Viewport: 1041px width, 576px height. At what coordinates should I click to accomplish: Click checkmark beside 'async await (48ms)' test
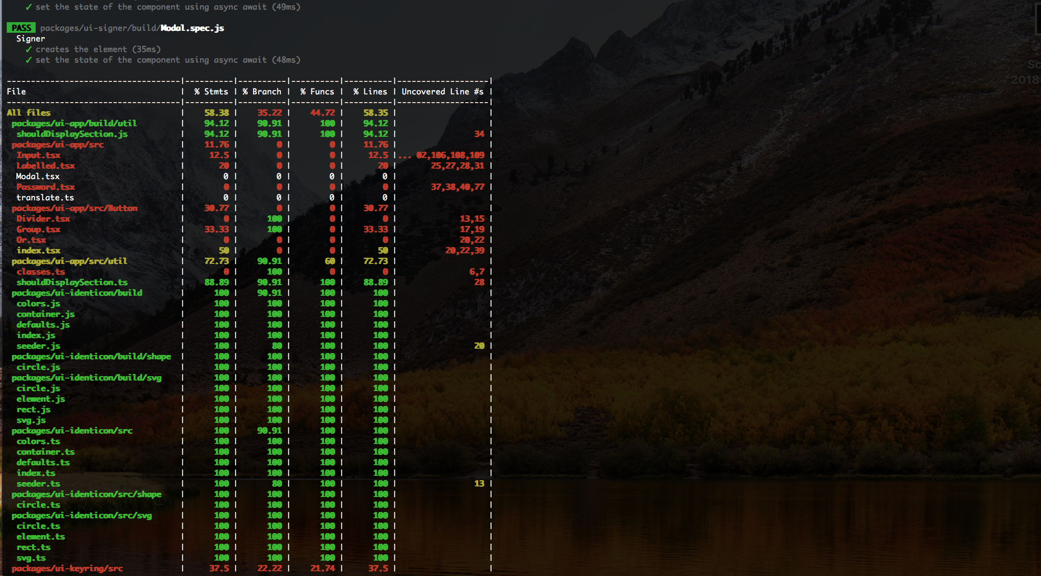coord(29,60)
